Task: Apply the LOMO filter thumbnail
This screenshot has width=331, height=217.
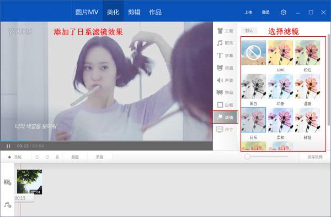Action: pyautogui.click(x=281, y=53)
